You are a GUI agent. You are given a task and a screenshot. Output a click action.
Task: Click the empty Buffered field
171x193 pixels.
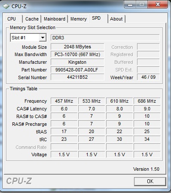coord(148,62)
